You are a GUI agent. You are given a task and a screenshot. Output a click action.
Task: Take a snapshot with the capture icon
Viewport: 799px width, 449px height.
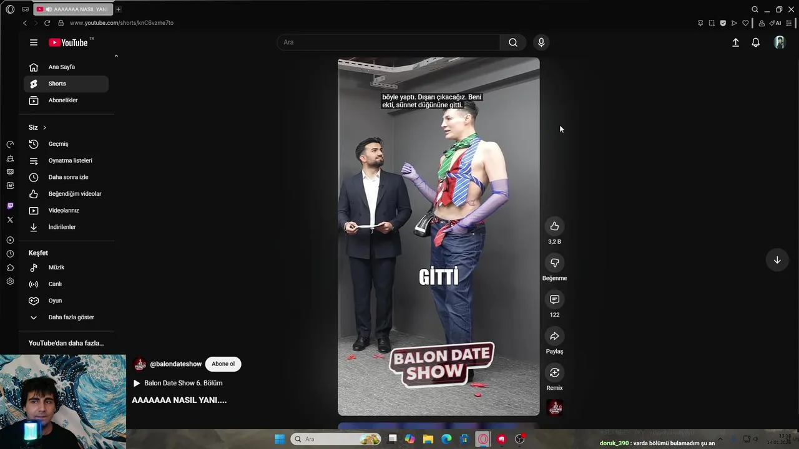point(712,23)
